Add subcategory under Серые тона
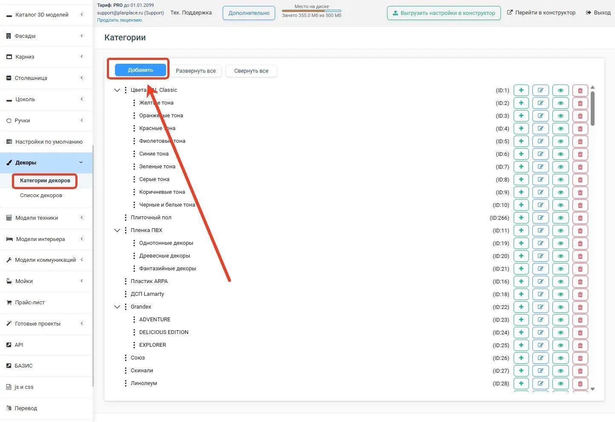The image size is (615, 422). pos(521,179)
